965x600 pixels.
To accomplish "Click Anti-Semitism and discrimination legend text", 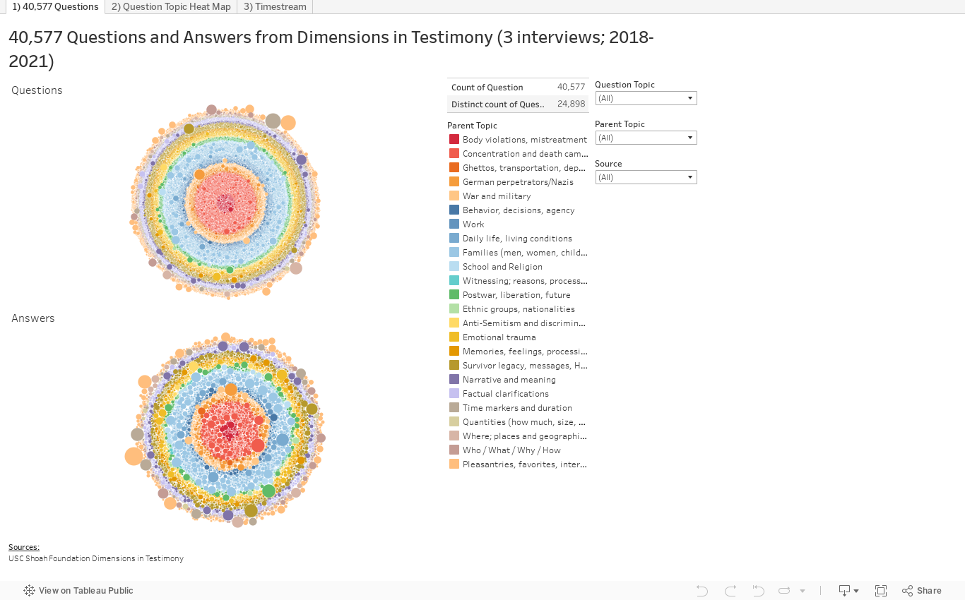I will 525,323.
